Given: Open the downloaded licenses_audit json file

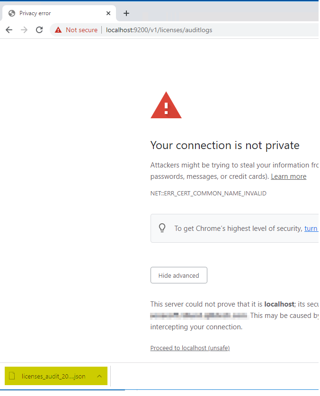Looking at the screenshot, I should 53,376.
